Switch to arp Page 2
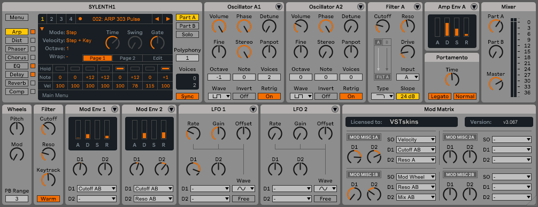 tap(127, 58)
